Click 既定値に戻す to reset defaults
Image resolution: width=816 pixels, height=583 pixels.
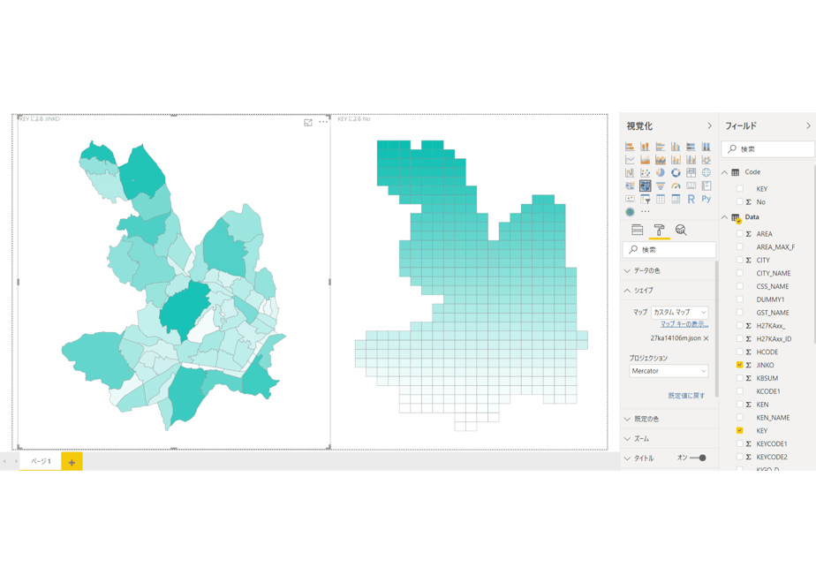click(x=686, y=396)
